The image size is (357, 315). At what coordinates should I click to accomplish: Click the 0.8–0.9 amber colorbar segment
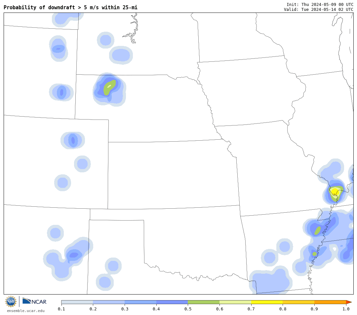click(298, 302)
